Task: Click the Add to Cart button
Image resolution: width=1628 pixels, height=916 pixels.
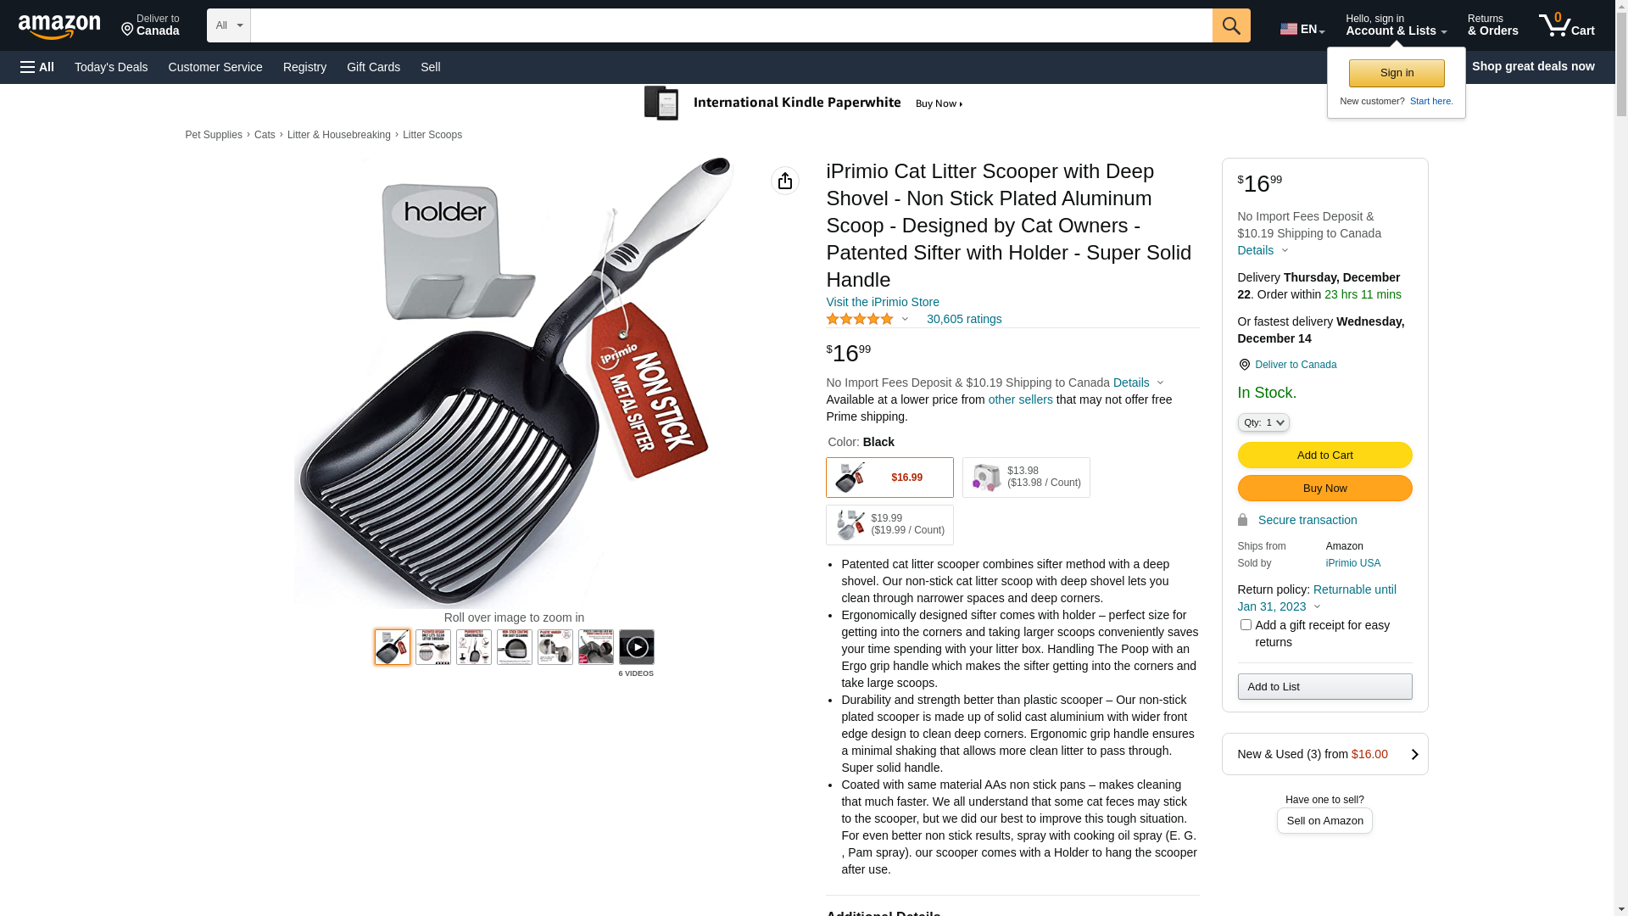Action: coord(1324,455)
